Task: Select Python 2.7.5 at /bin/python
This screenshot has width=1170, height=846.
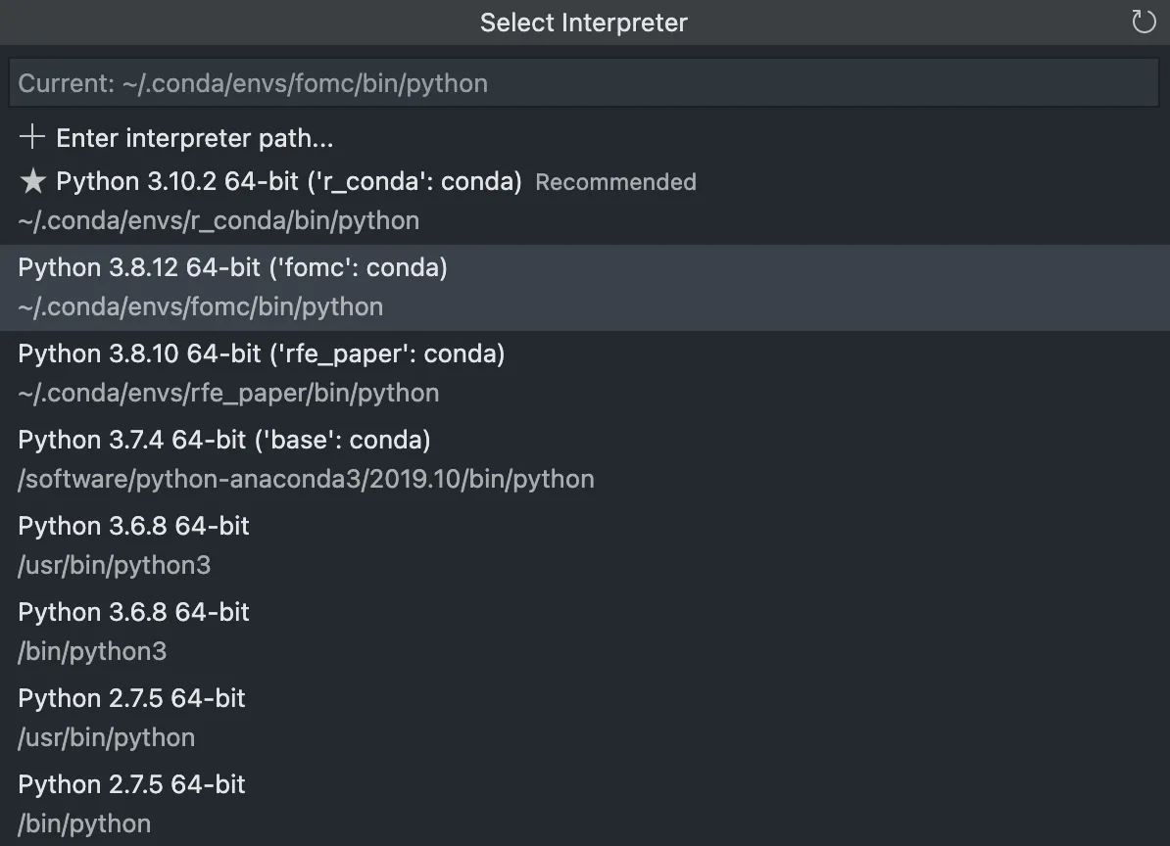Action: coord(585,804)
